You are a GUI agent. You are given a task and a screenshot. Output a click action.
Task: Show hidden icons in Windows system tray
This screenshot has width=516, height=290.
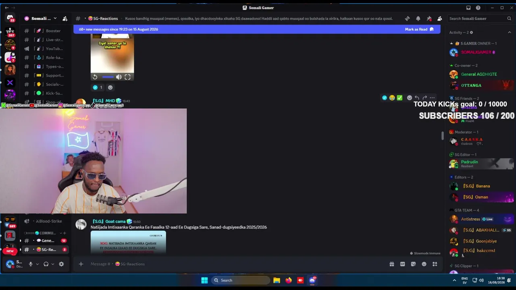tap(454, 280)
